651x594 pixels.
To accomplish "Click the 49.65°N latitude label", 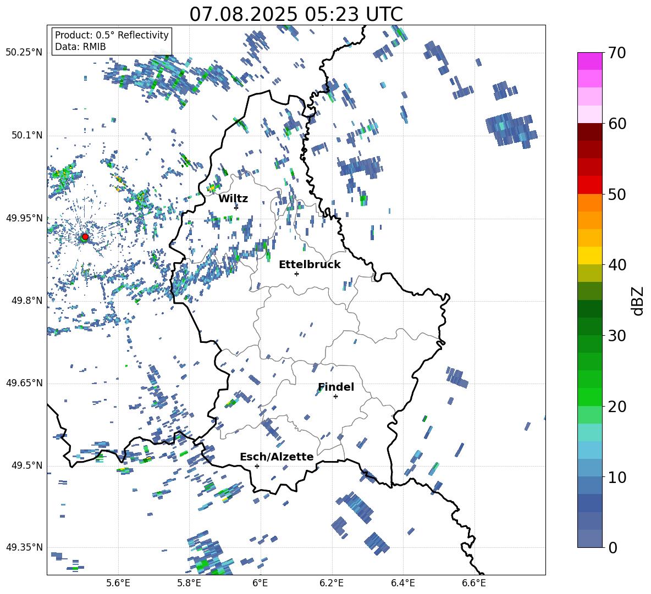I will click(x=24, y=383).
